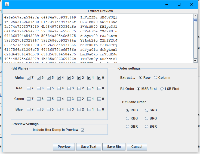Uncheck Alpha bit plane 6
This screenshot has height=154, width=200.
(39, 78)
